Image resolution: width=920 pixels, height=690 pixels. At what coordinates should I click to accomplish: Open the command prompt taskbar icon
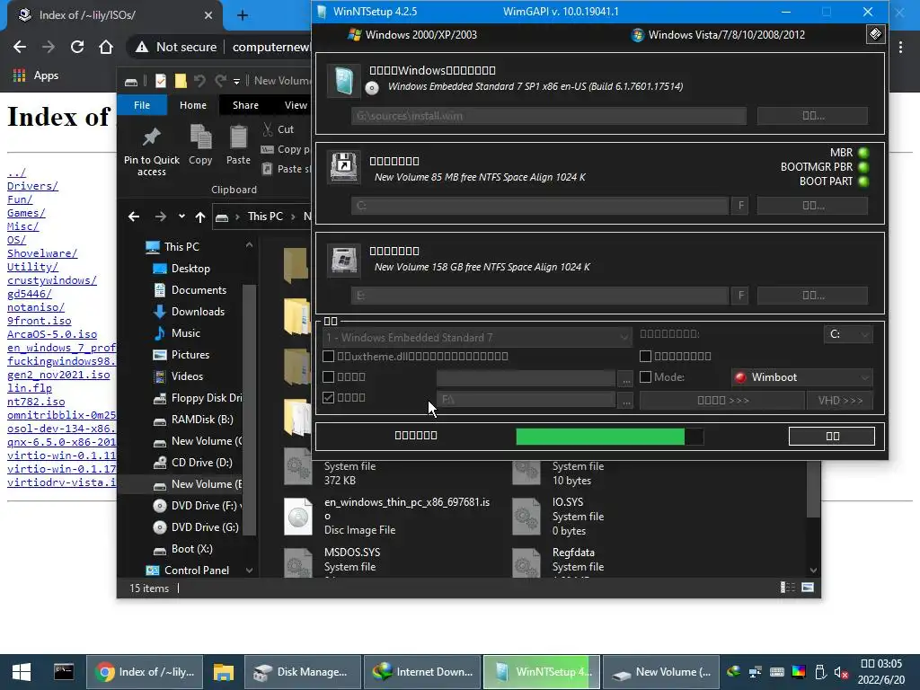(64, 671)
